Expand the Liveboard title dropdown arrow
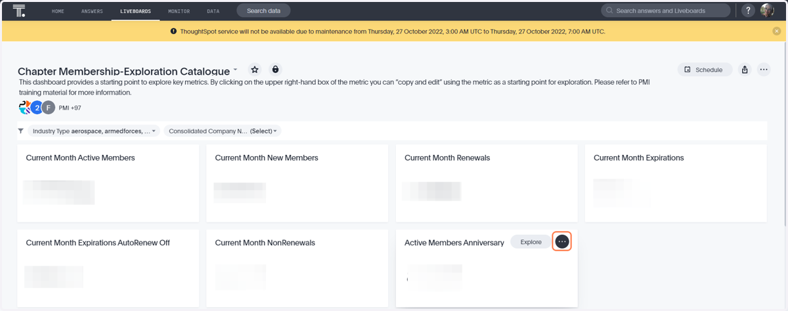This screenshot has height=311, width=788. tap(235, 70)
